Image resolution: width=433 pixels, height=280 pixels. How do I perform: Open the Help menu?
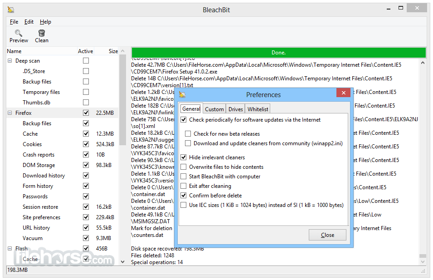[x=45, y=22]
